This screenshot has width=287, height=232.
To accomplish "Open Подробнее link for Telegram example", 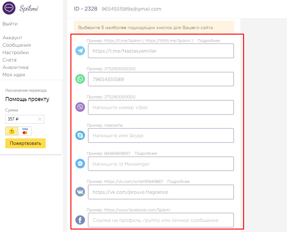I will (209, 40).
